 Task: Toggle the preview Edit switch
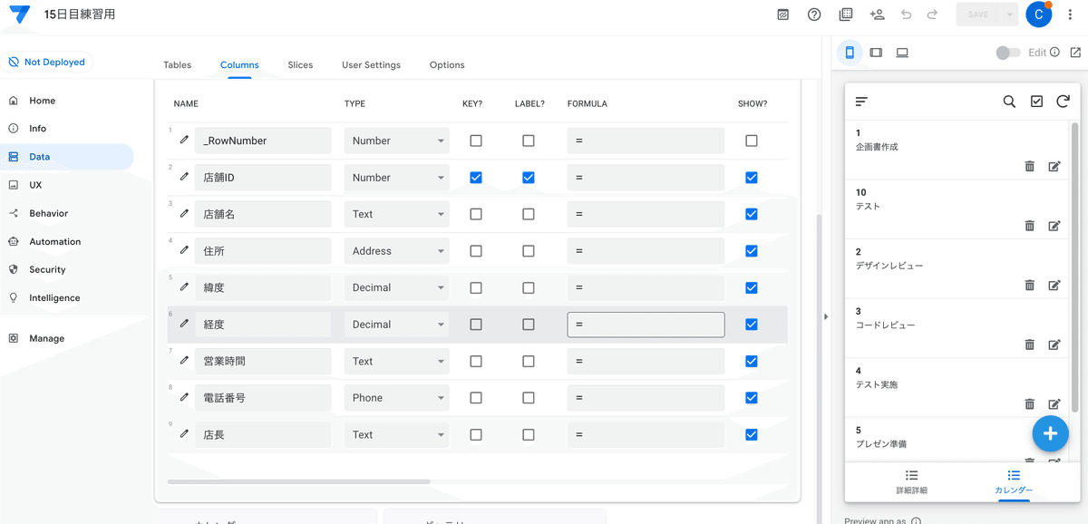(x=1007, y=53)
